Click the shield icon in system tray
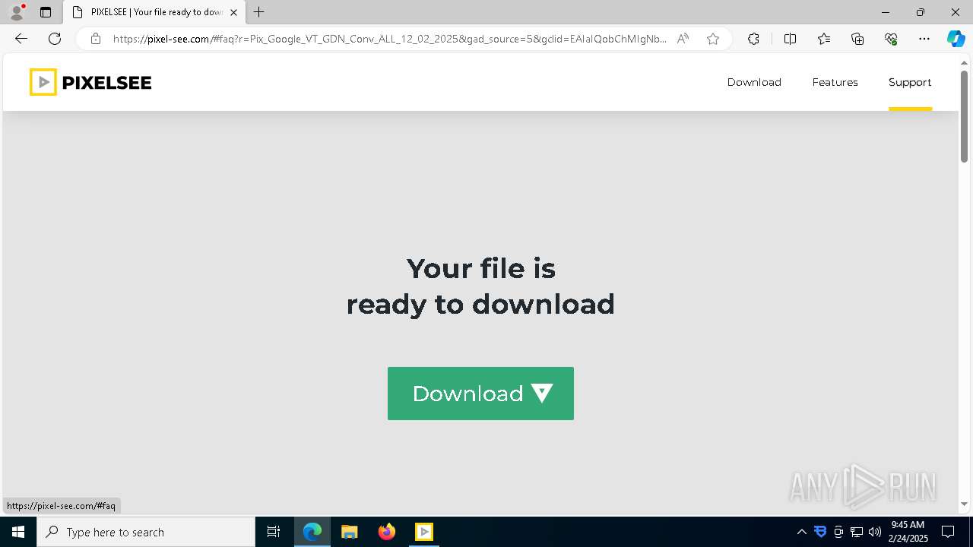The height and width of the screenshot is (547, 973). [x=820, y=532]
